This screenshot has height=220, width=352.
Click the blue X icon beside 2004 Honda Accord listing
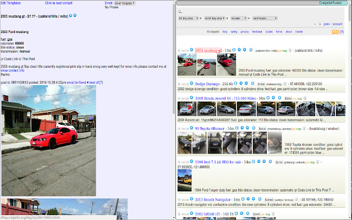tap(191, 98)
